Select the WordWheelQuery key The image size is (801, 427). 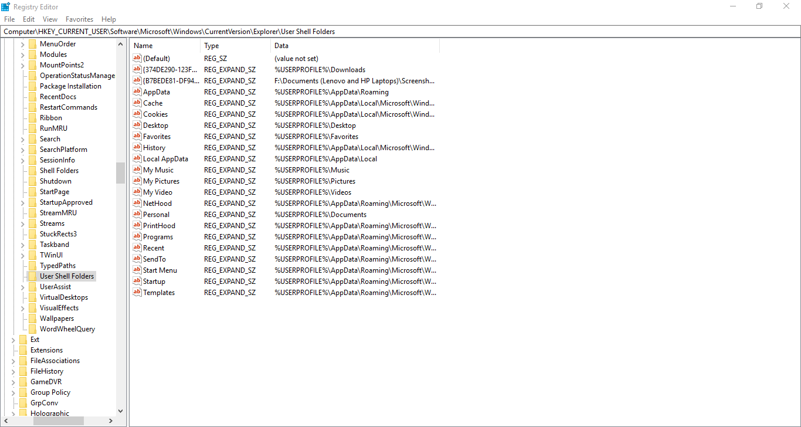pos(67,329)
